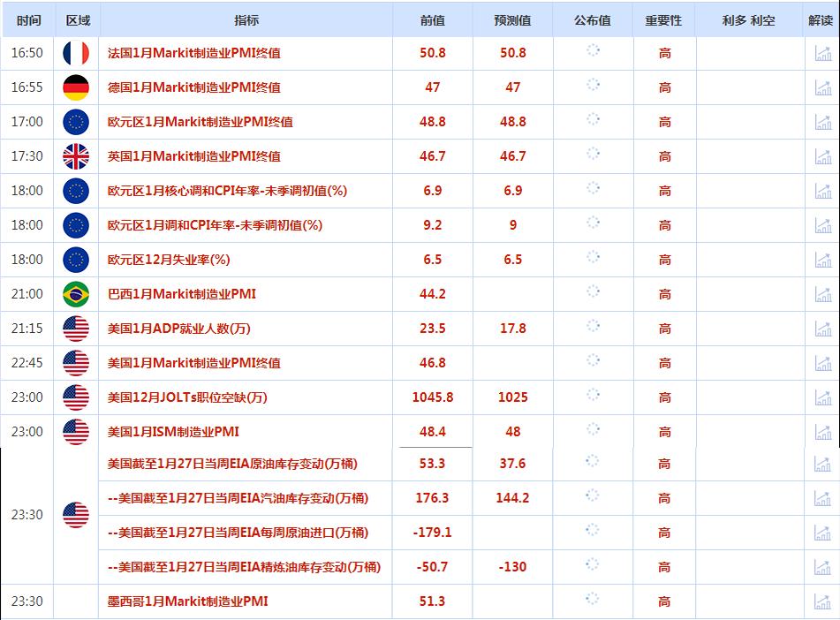Click the US flag beside the ADP row
The width and height of the screenshot is (840, 620).
75,328
